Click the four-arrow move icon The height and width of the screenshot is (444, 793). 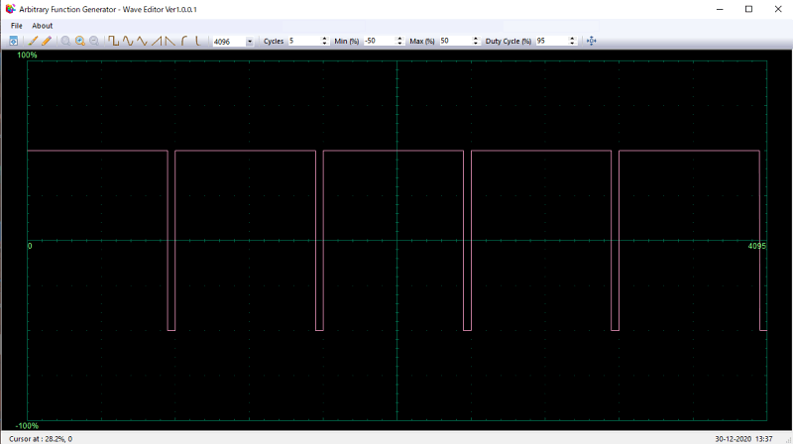tap(592, 41)
